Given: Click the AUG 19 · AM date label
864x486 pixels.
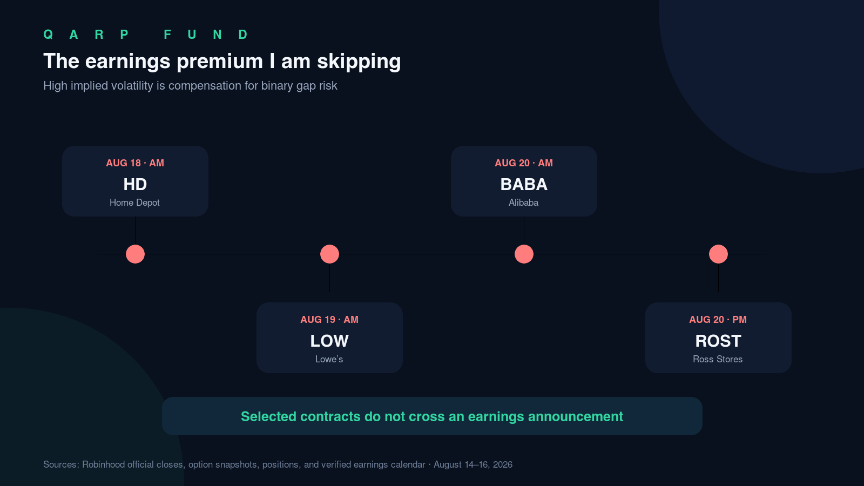Looking at the screenshot, I should coord(329,320).
